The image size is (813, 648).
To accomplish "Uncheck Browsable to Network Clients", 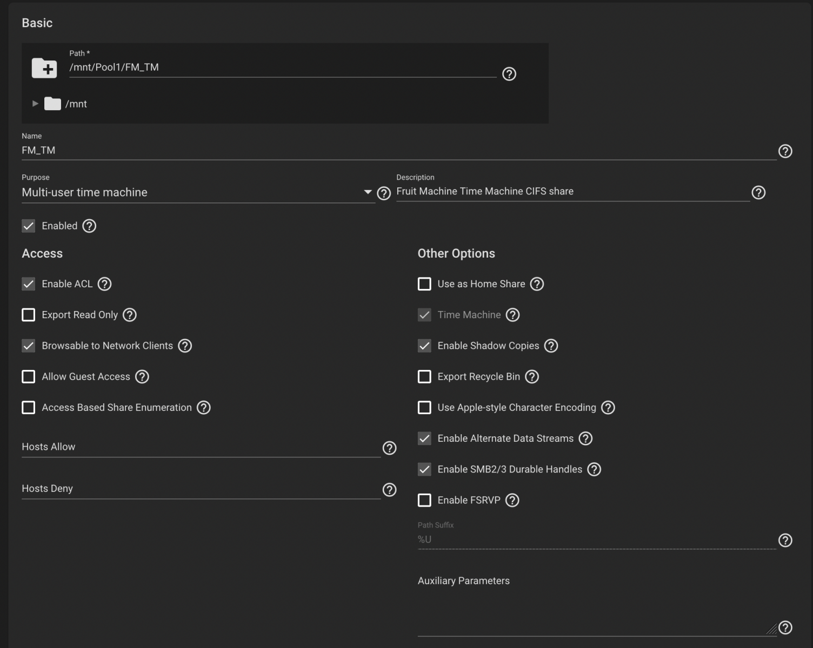I will tap(29, 346).
